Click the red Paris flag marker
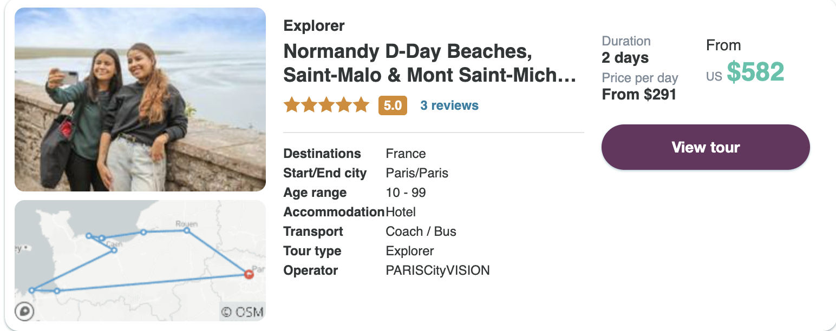 tap(249, 274)
